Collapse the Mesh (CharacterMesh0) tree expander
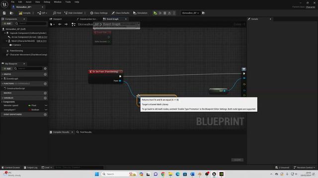The height and width of the screenshot is (178, 318). (6, 41)
